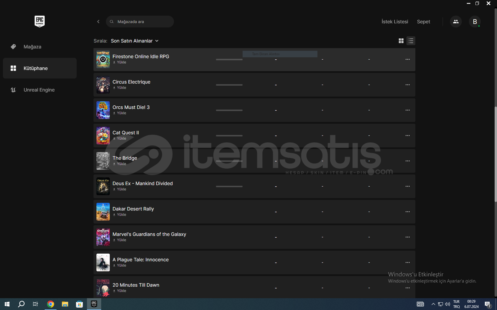Expand the Son Satın Alınanlar sort dropdown
The height and width of the screenshot is (310, 497).
pos(135,41)
